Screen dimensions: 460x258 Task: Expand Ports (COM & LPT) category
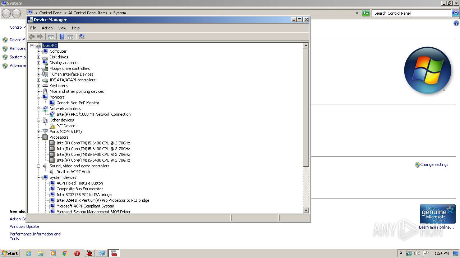tap(39, 132)
